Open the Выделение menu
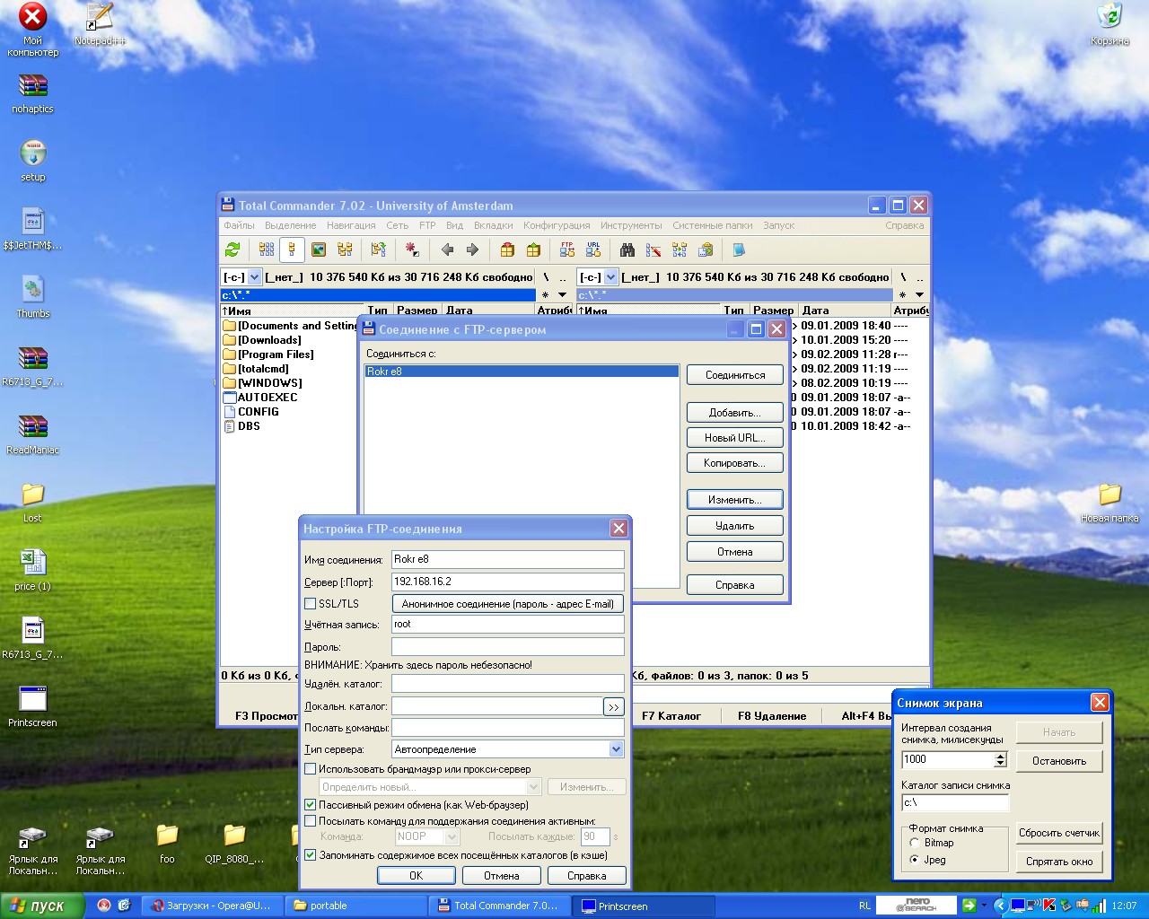1149x919 pixels. [x=291, y=225]
